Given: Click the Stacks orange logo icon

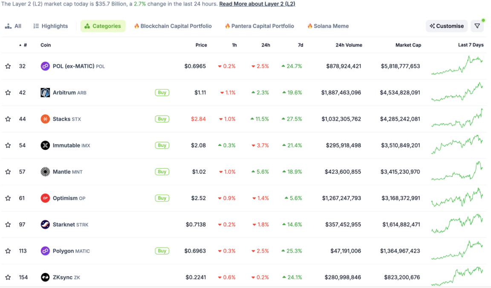Looking at the screenshot, I should point(45,119).
